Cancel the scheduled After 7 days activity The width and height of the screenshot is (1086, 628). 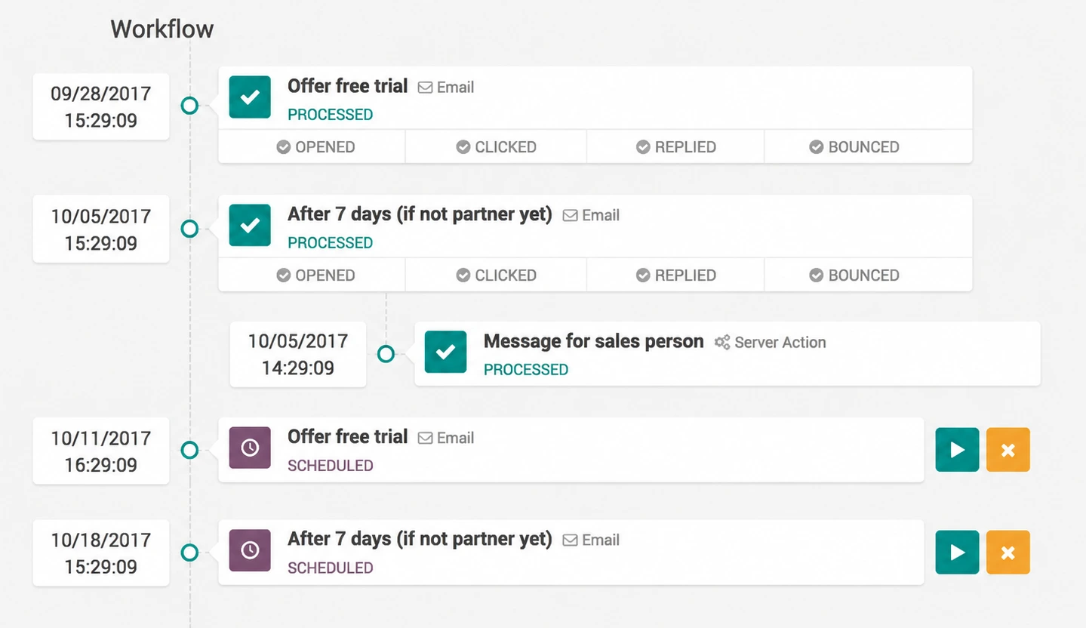tap(1008, 553)
